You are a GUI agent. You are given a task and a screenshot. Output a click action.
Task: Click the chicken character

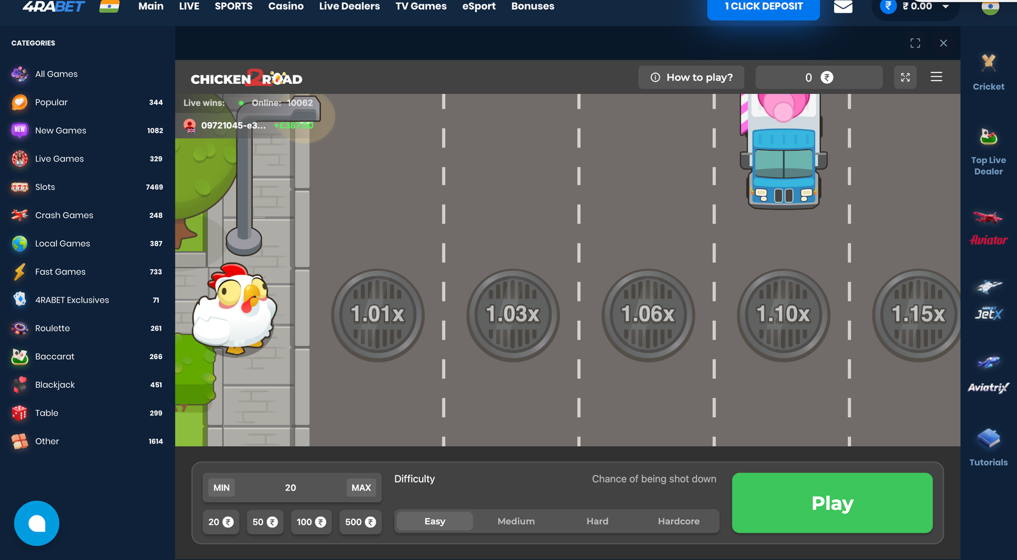[235, 309]
